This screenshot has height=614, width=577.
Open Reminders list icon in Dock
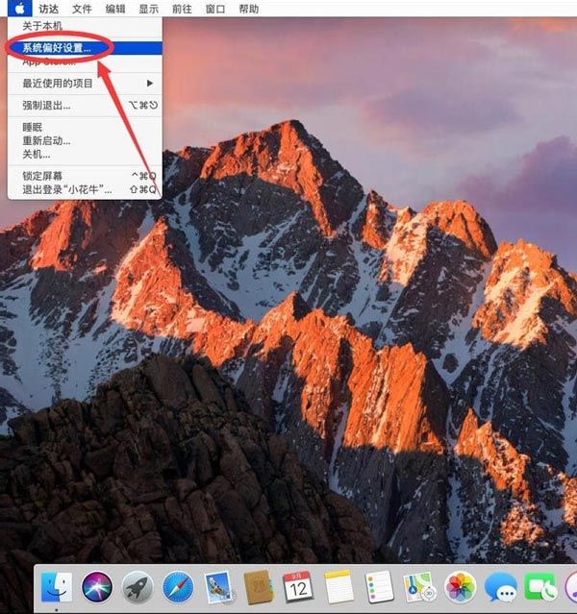coord(379,587)
